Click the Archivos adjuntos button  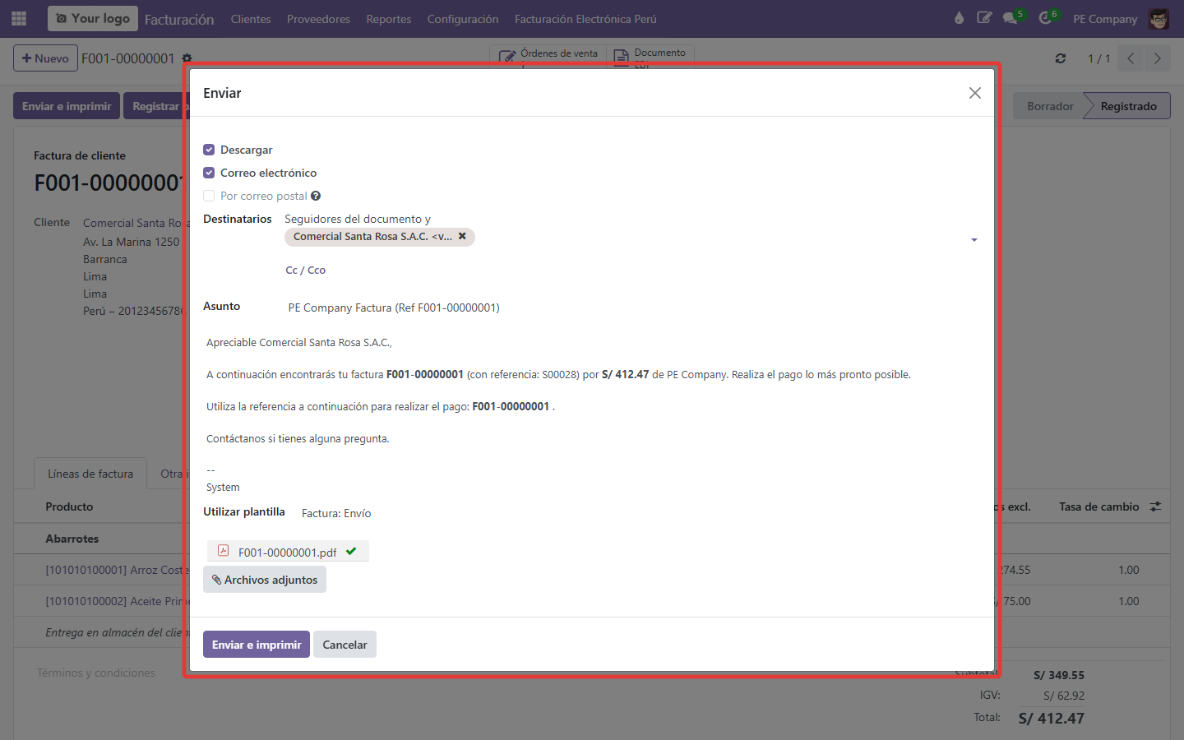(x=265, y=580)
